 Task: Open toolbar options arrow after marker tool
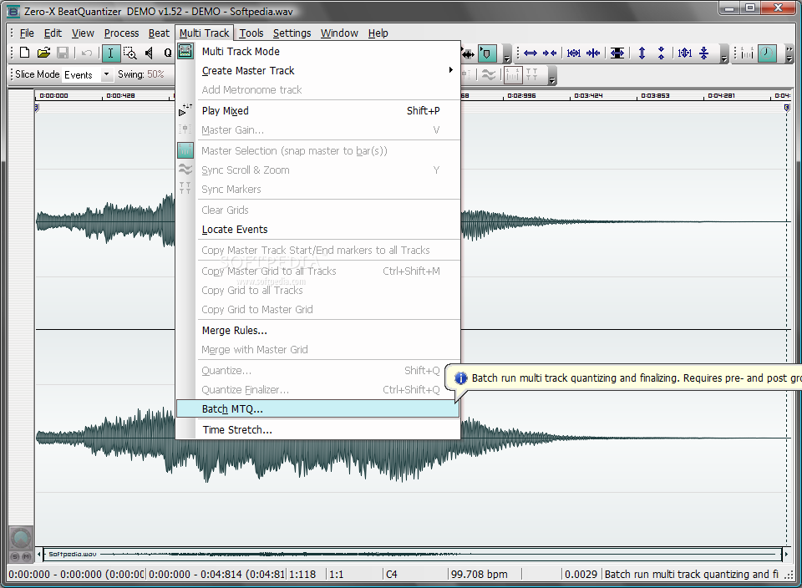click(506, 54)
